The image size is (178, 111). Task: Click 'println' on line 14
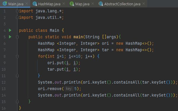point(72,95)
